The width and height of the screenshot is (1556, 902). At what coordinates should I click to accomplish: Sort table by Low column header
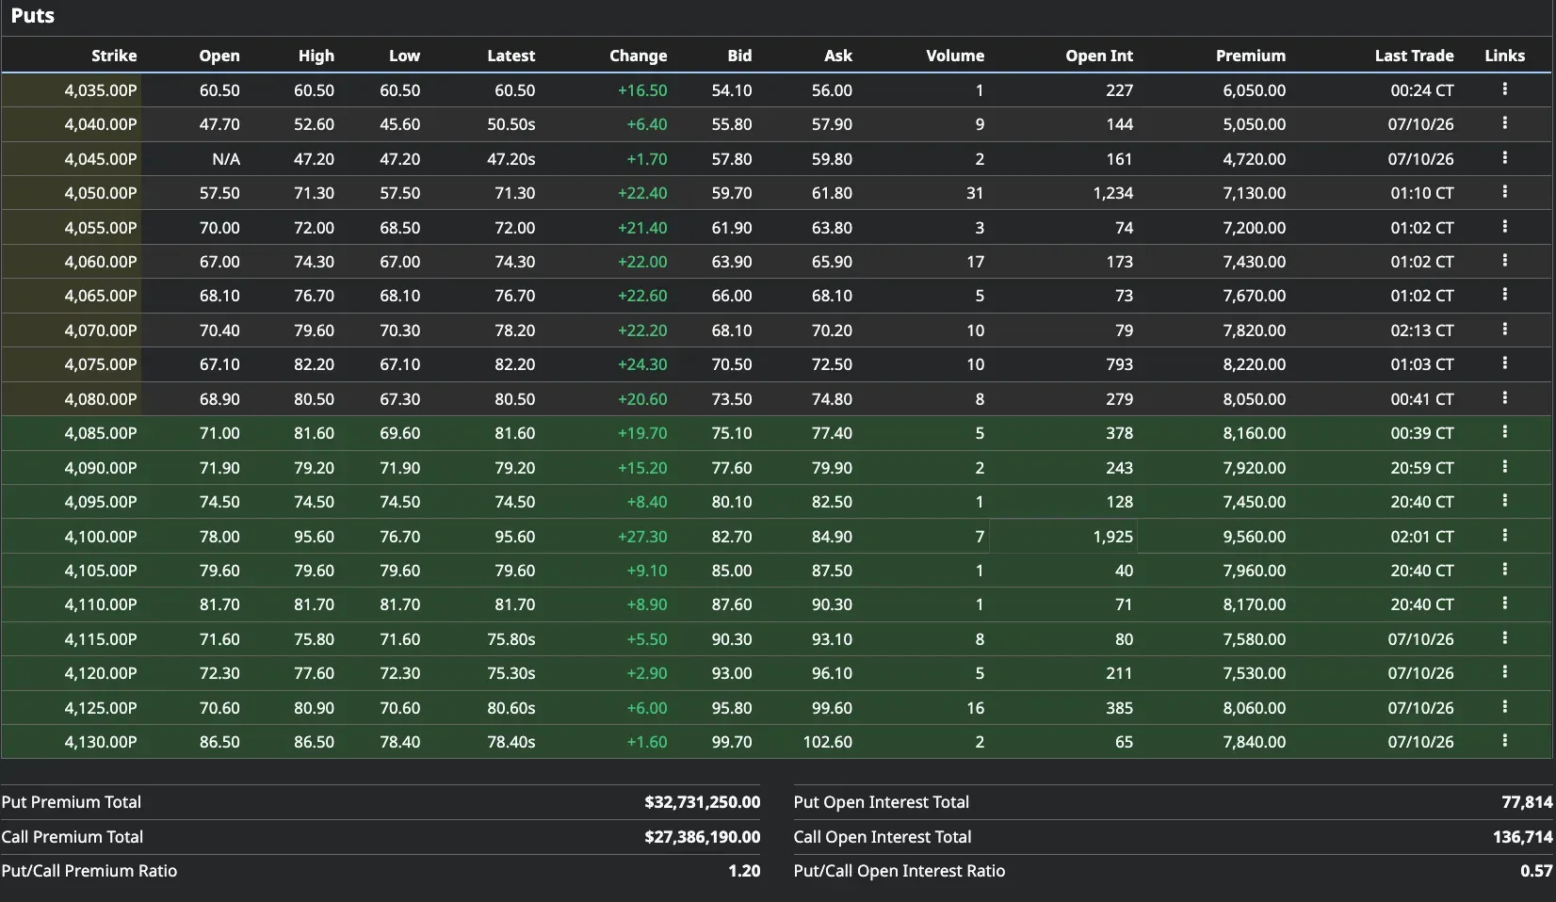(404, 56)
